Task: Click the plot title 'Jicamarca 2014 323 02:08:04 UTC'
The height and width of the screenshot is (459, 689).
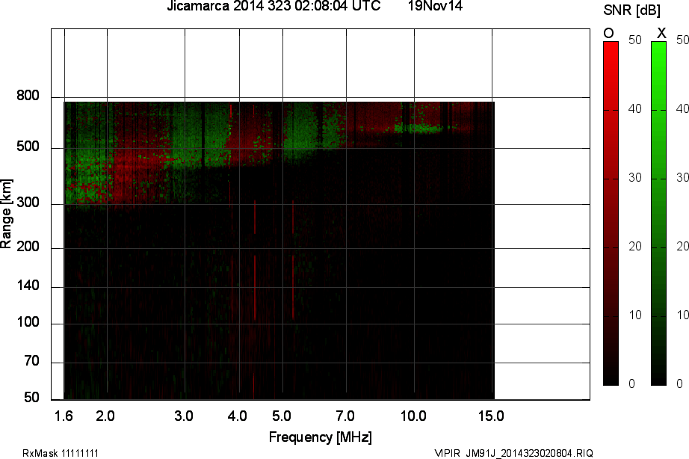Action: [274, 6]
